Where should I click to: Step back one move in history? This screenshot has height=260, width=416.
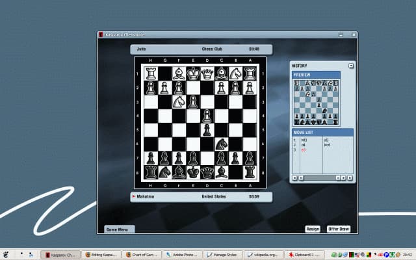[x=300, y=177]
